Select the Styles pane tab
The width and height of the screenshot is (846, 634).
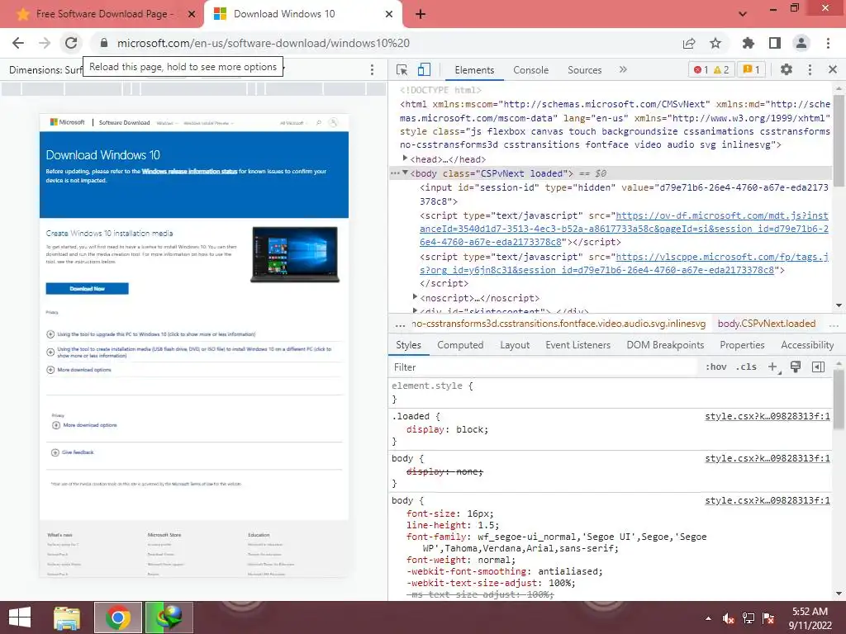408,345
